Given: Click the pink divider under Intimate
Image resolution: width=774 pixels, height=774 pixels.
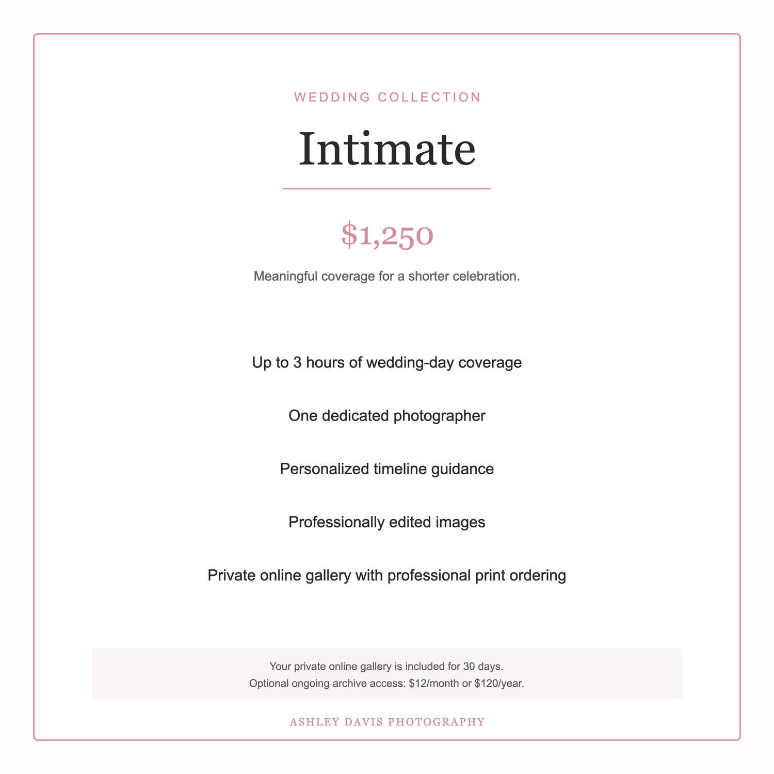Looking at the screenshot, I should pyautogui.click(x=387, y=189).
